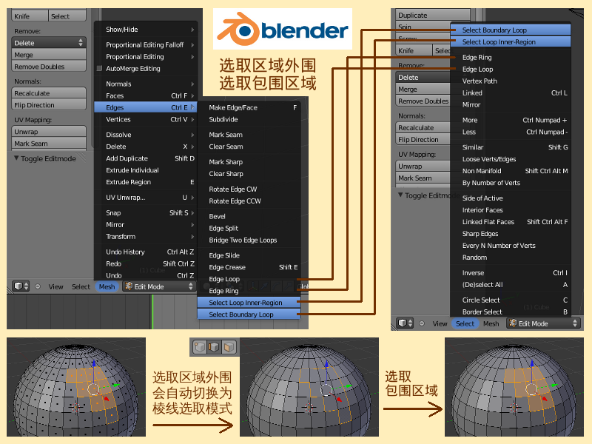Collapse the Toggle Editmode panel below the left tool panel
The height and width of the screenshot is (444, 592).
click(x=16, y=158)
